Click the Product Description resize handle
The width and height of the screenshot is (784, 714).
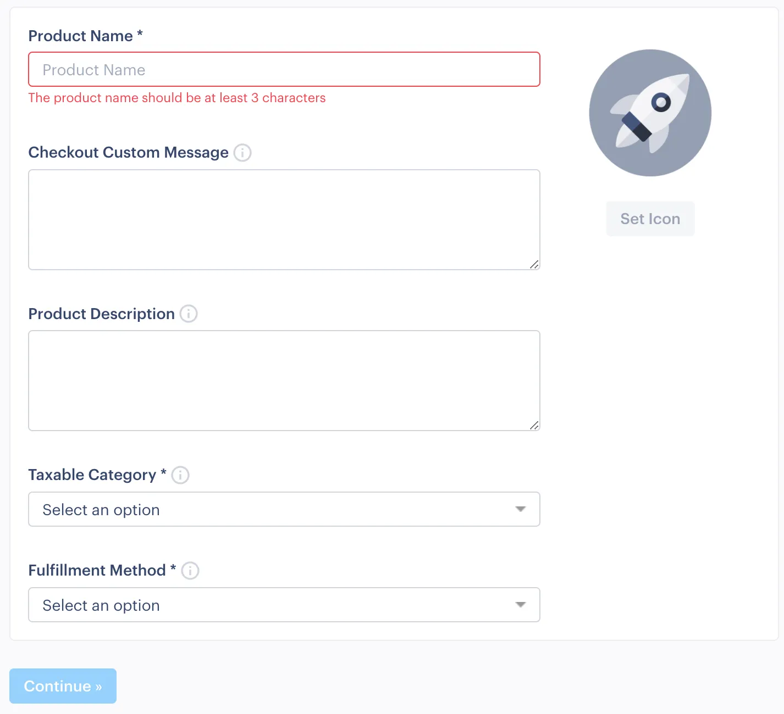click(x=534, y=426)
